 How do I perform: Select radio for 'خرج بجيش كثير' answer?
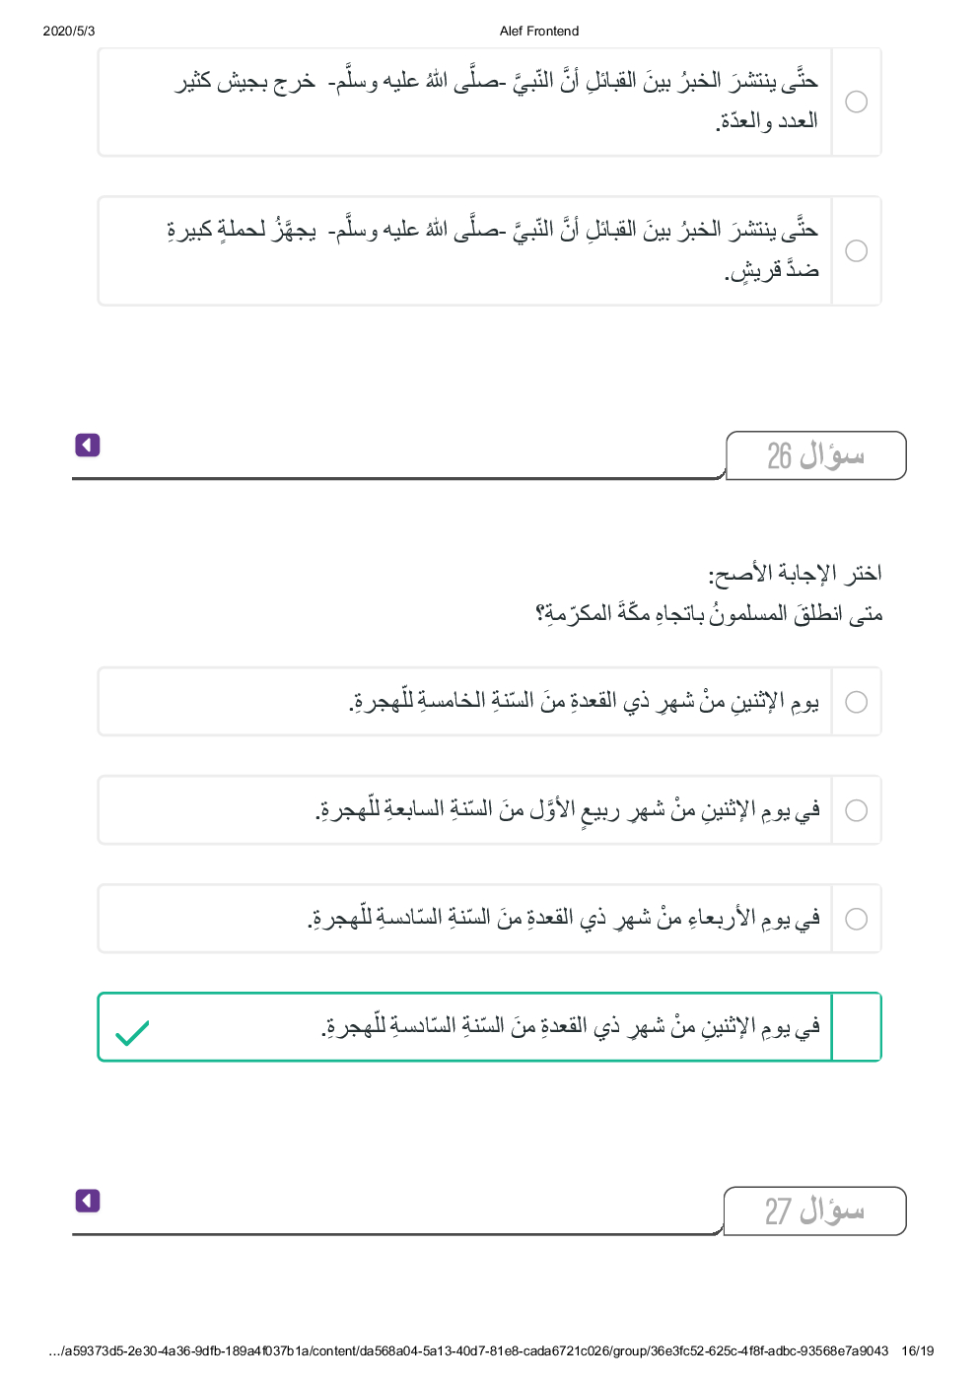point(857,103)
